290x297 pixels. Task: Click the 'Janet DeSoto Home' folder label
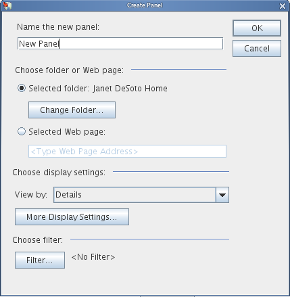pyautogui.click(x=130, y=89)
